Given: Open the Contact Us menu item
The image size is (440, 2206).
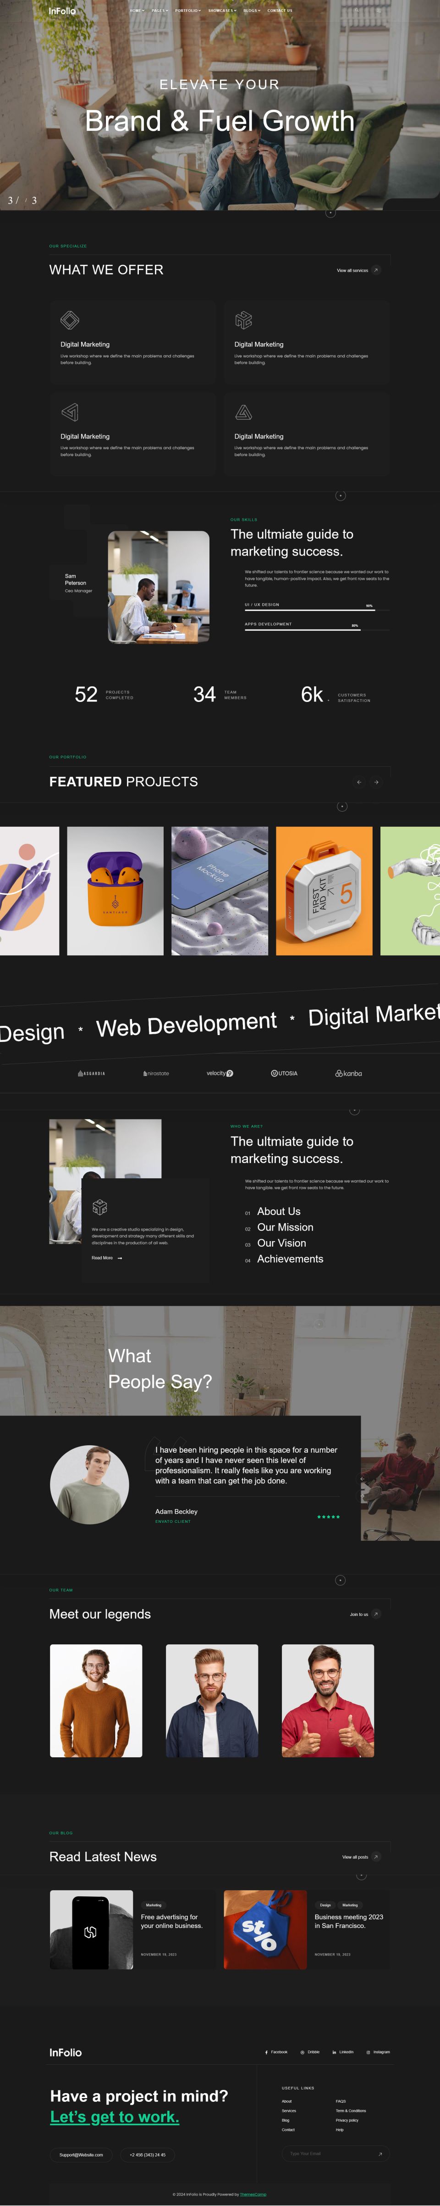Looking at the screenshot, I should coord(279,11).
